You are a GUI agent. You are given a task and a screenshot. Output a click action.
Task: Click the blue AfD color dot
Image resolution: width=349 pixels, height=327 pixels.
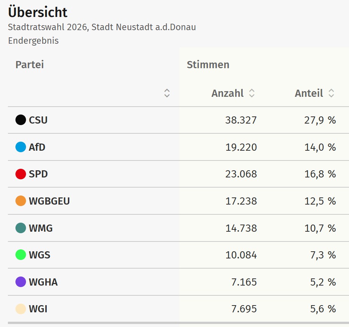tap(21, 147)
